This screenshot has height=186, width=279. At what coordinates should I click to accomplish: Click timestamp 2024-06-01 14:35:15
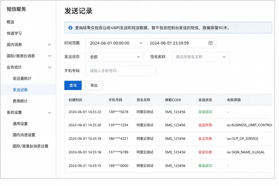click(x=85, y=166)
